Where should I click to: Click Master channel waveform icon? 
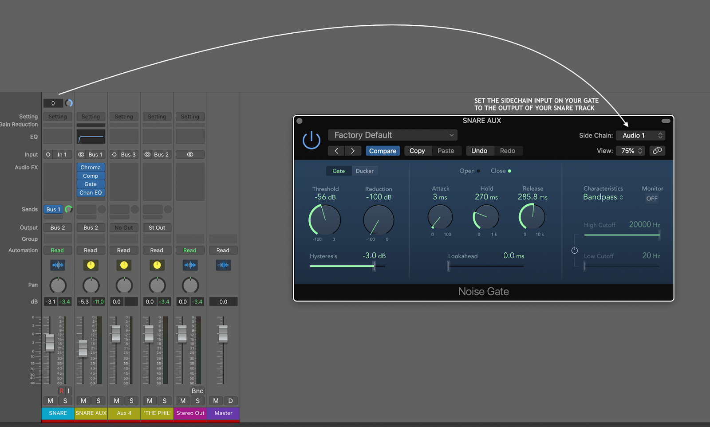223,265
